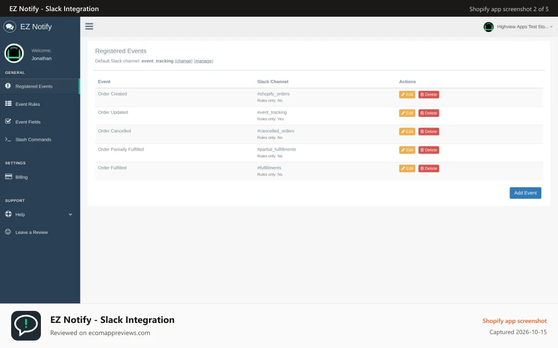
Task: Click Jonathan's profile avatar in sidebar
Action: (14, 53)
